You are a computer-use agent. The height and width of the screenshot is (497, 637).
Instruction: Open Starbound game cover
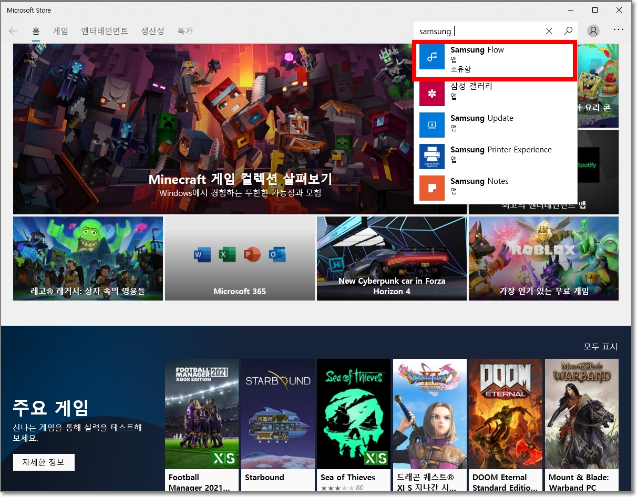pos(278,414)
